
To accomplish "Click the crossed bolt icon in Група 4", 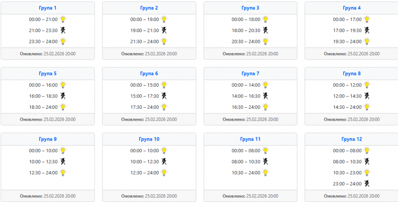I will (x=367, y=31).
